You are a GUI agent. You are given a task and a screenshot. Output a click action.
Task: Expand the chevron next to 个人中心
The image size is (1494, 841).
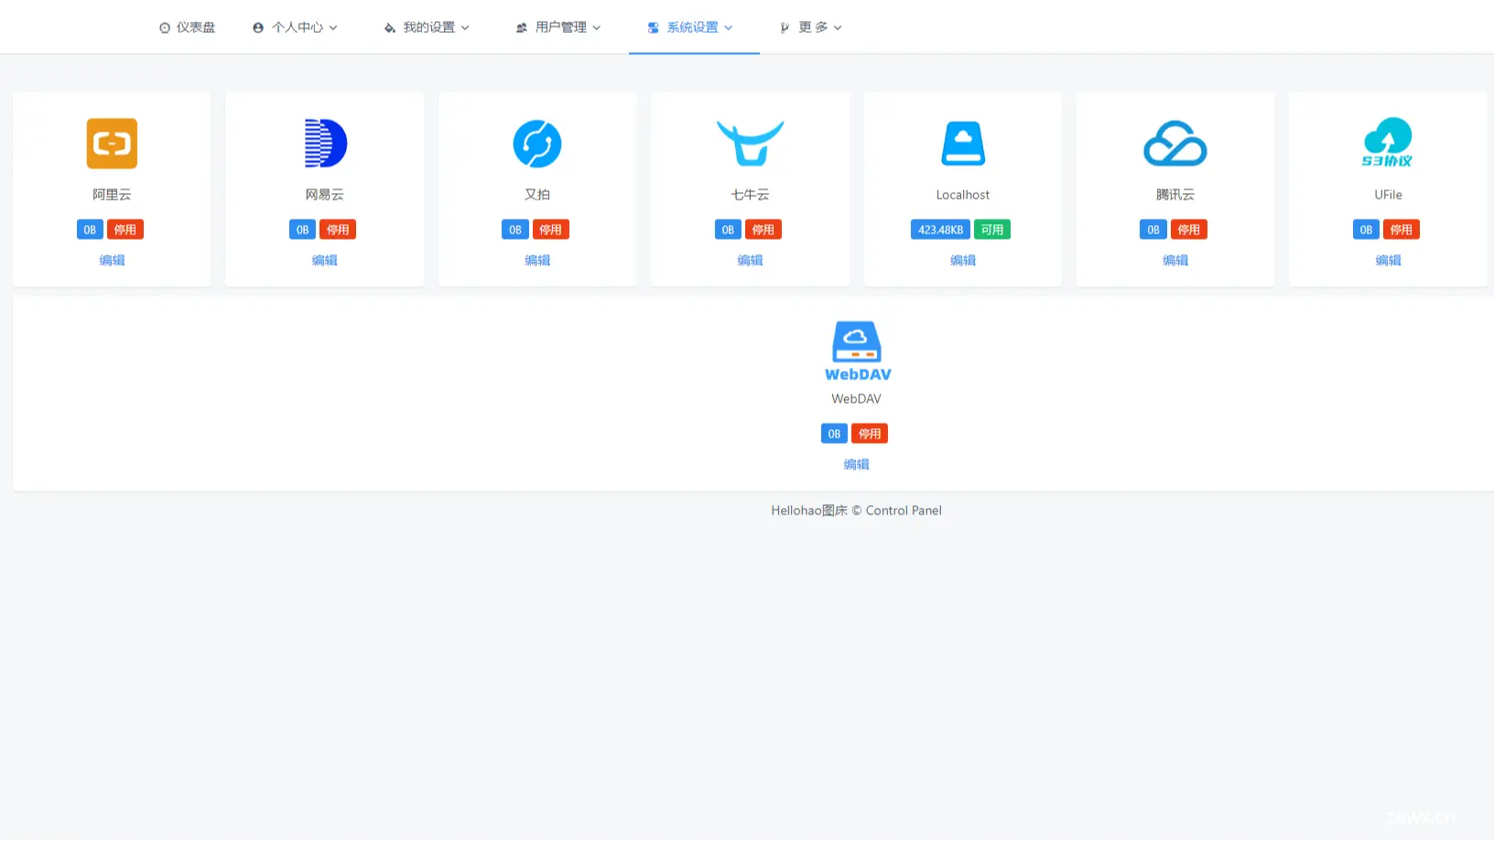pos(333,28)
